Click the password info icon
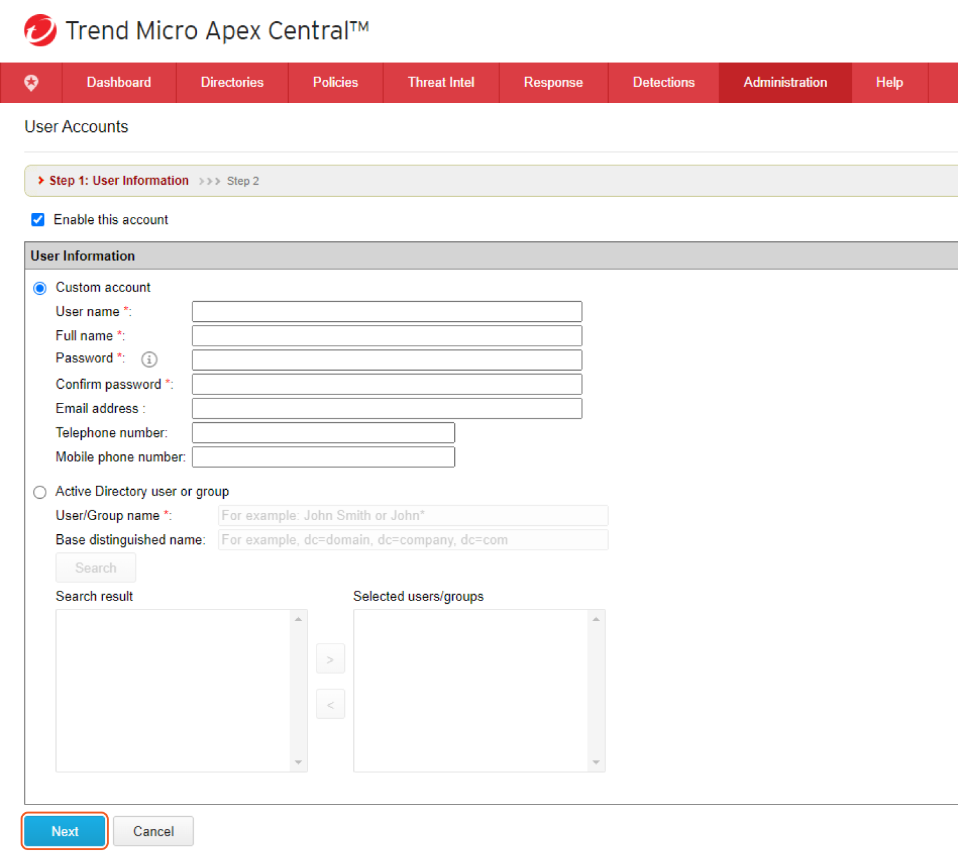Image resolution: width=958 pixels, height=865 pixels. [149, 359]
